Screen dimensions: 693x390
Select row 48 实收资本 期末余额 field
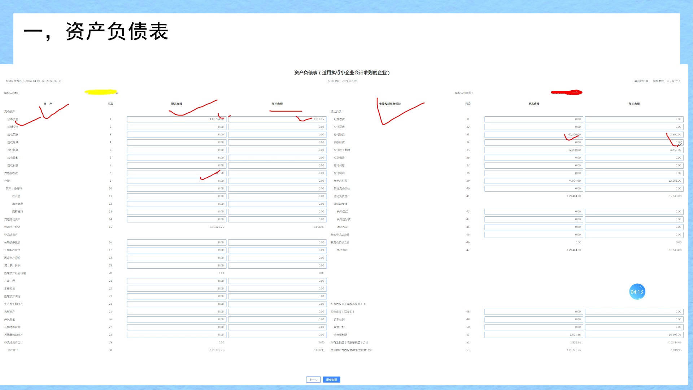point(534,312)
